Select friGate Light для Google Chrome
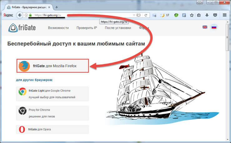231x143 pixels. [52, 94]
